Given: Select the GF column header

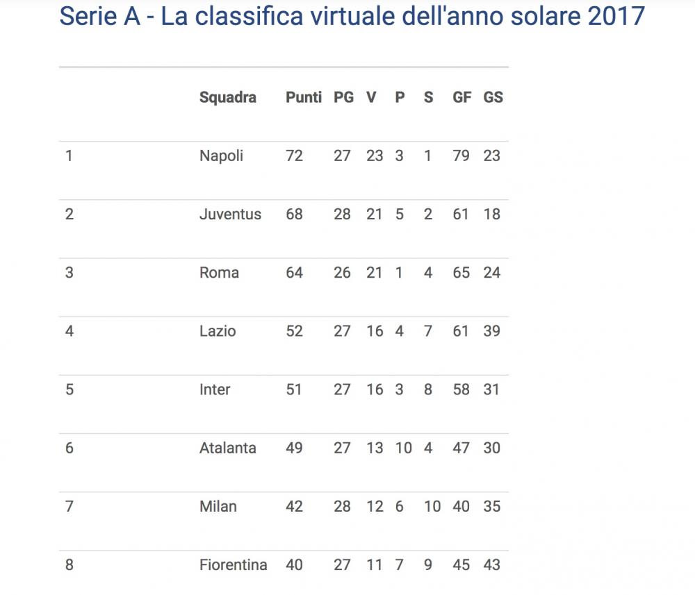Looking at the screenshot, I should click(461, 98).
